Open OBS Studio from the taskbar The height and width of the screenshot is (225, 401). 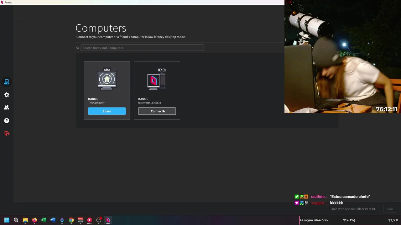99,220
